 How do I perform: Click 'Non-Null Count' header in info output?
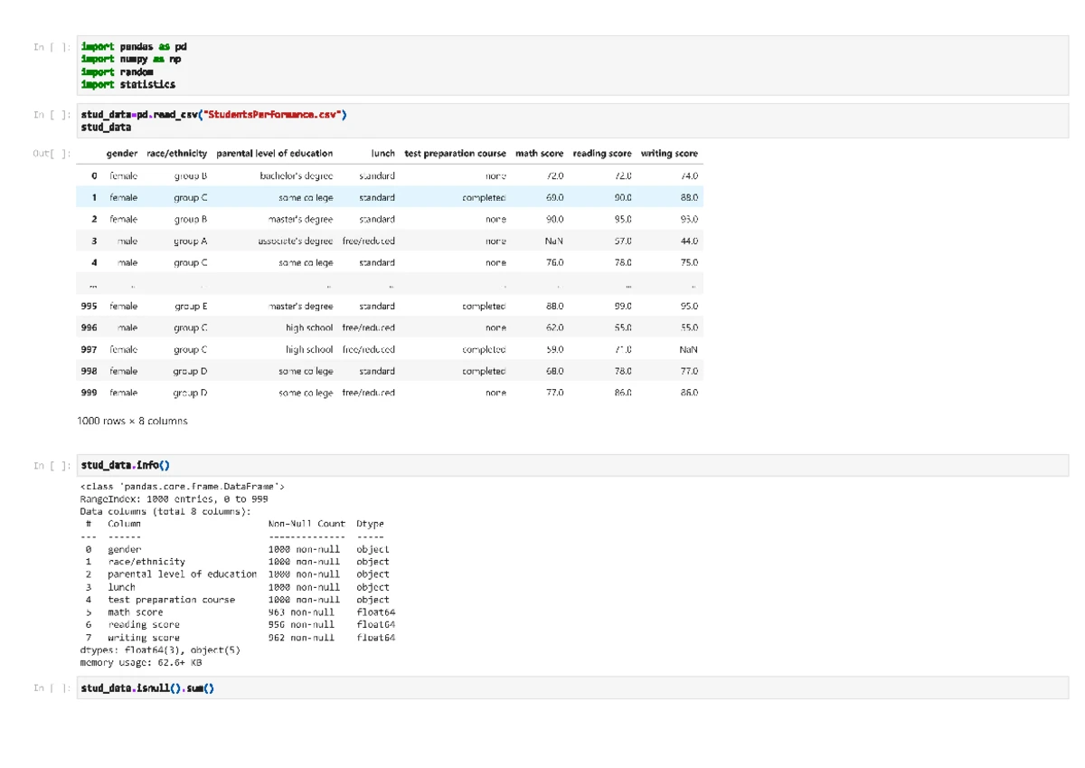click(307, 524)
